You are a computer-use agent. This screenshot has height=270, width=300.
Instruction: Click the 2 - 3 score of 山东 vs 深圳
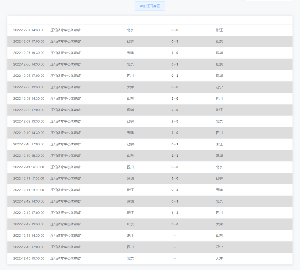coord(175,156)
